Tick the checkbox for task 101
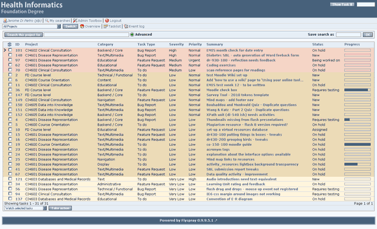The width and height of the screenshot is (377, 229). coord(10,50)
